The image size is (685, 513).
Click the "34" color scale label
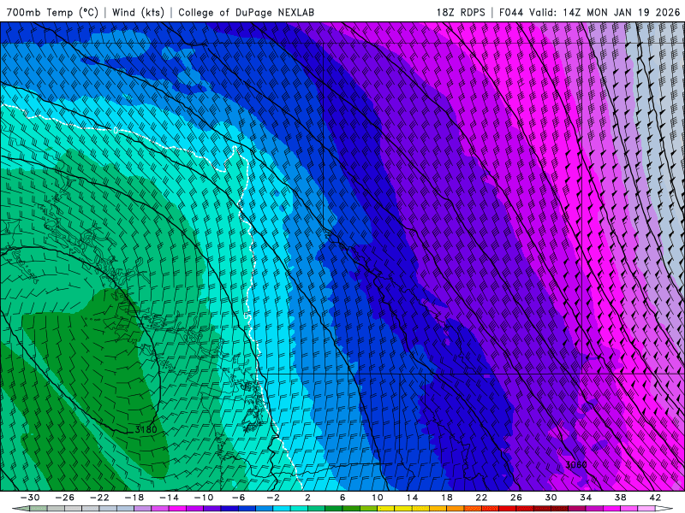pyautogui.click(x=586, y=498)
